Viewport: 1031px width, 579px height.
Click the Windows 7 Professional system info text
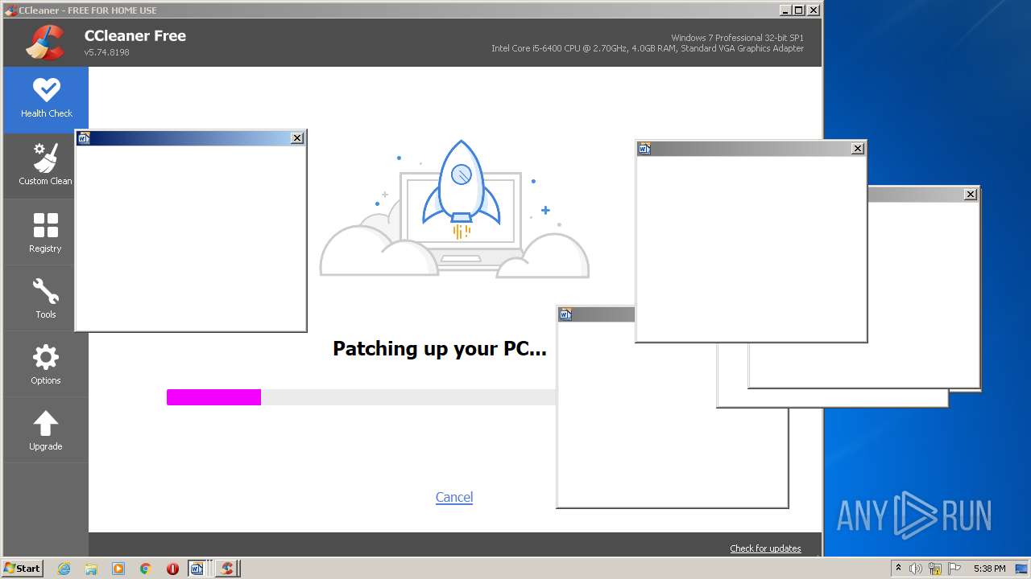737,38
